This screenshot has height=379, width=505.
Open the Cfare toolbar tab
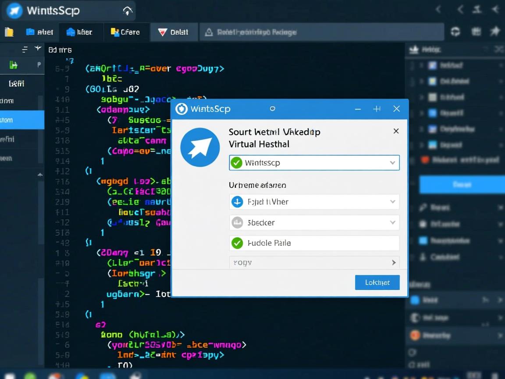click(x=125, y=32)
